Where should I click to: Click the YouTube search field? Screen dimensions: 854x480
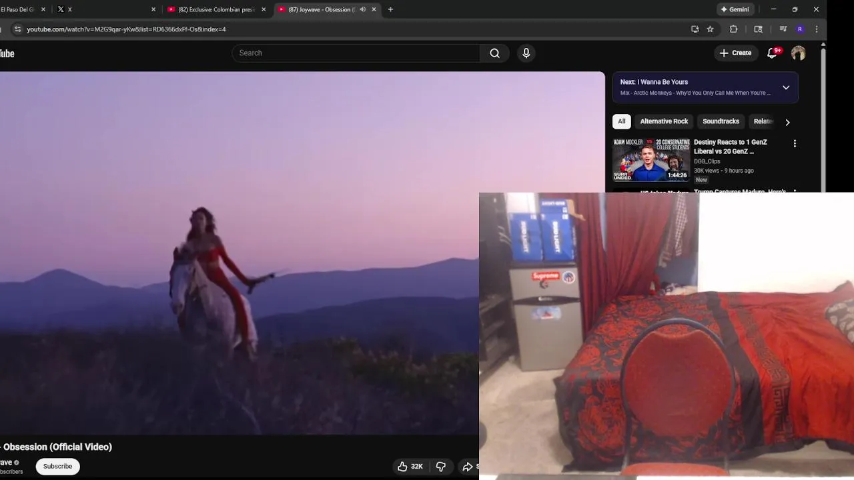click(x=356, y=53)
